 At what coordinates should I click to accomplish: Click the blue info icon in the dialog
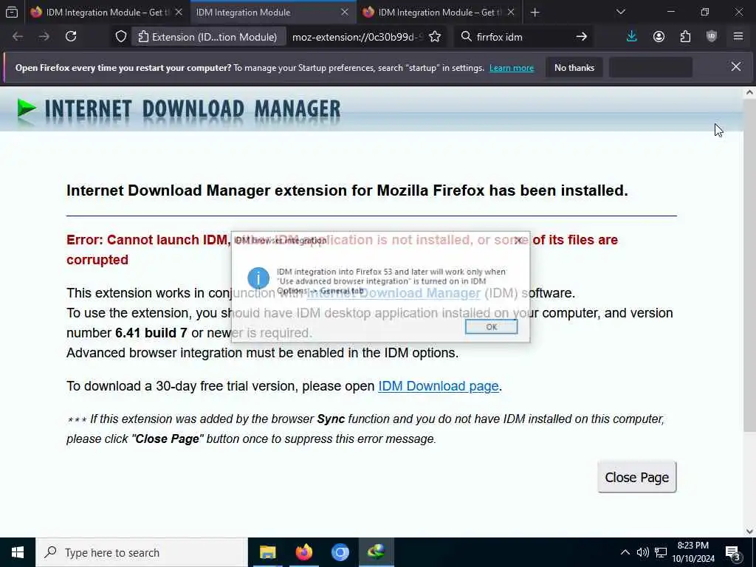tap(258, 278)
